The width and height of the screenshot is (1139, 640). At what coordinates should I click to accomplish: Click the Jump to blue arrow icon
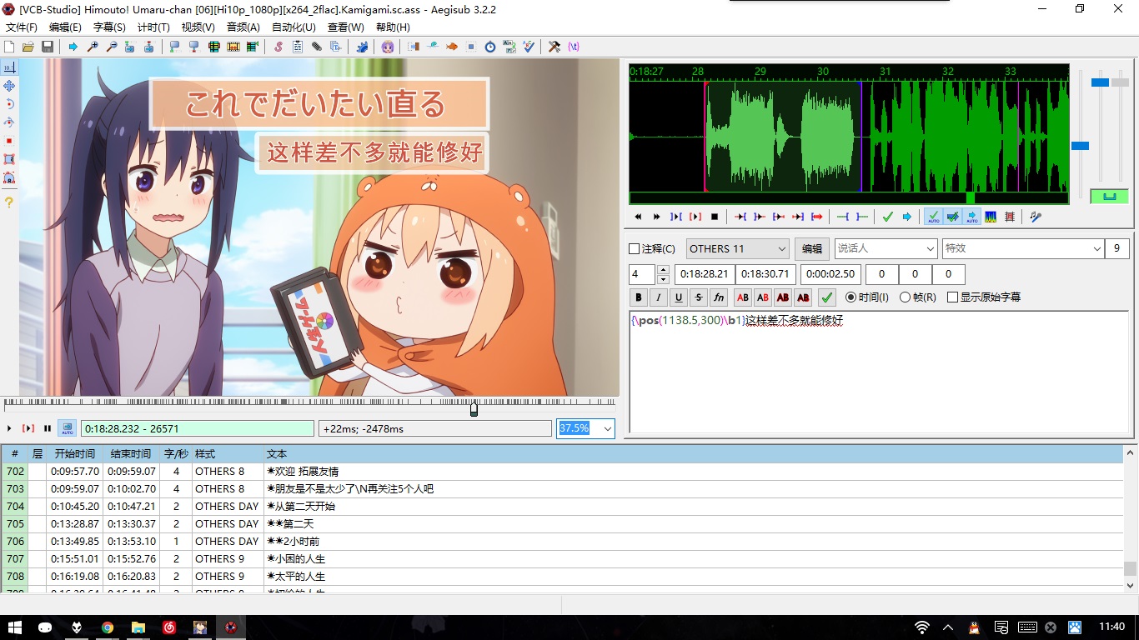73,47
